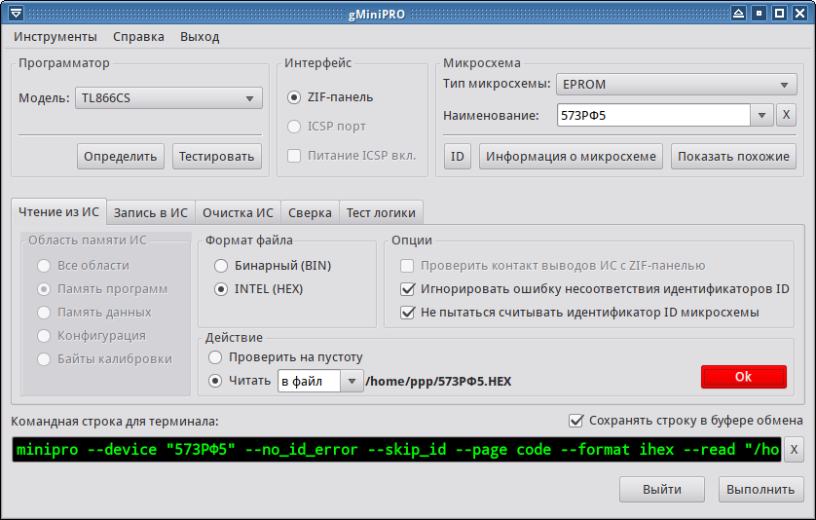Switch to the Запись в ИС tab
The image size is (816, 520).
(150, 212)
